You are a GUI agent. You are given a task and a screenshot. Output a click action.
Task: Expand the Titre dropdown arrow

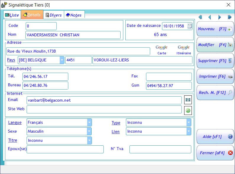(x=89, y=140)
